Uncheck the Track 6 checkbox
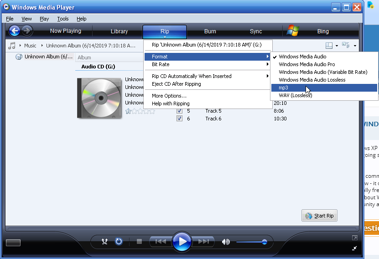The width and height of the screenshot is (379, 259). (x=179, y=119)
